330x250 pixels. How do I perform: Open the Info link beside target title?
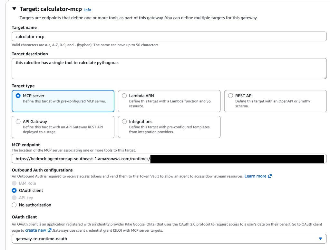pos(88,10)
